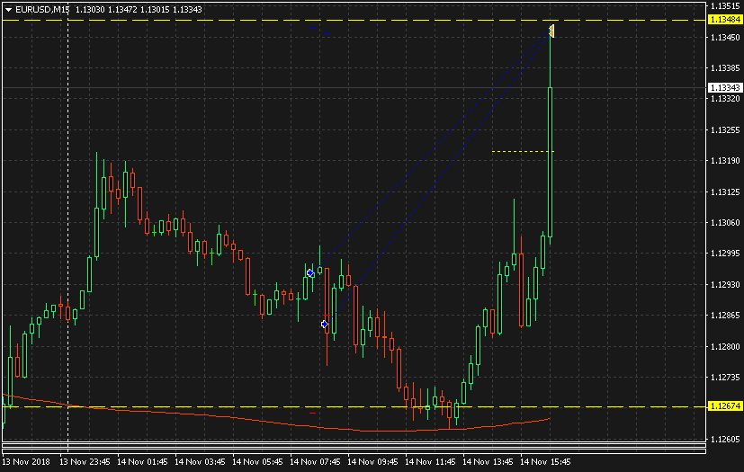This screenshot has width=744, height=472.
Task: Open the dropdown triangle beside EURUSD,M15
Action: [x=8, y=10]
